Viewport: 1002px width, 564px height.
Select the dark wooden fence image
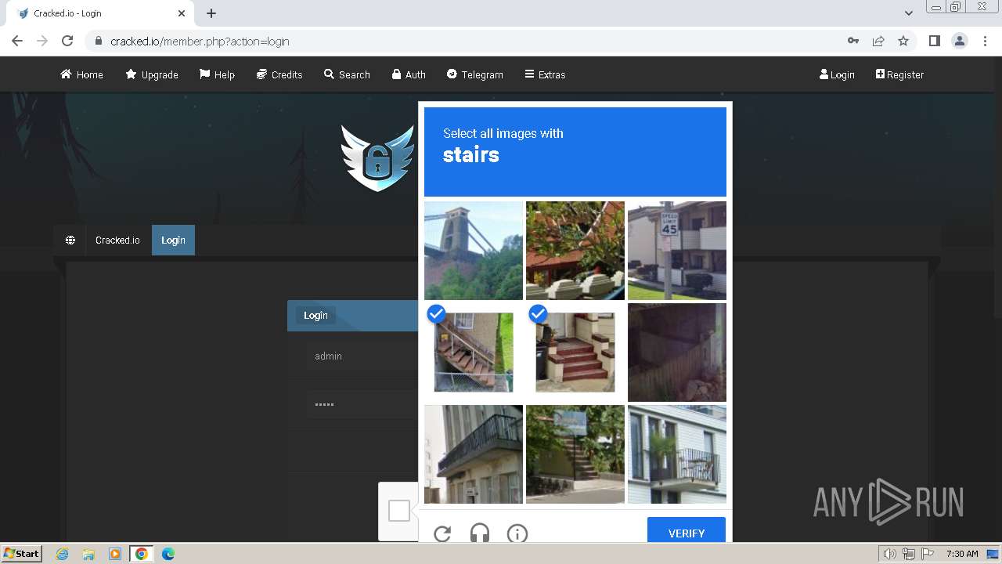tap(677, 352)
